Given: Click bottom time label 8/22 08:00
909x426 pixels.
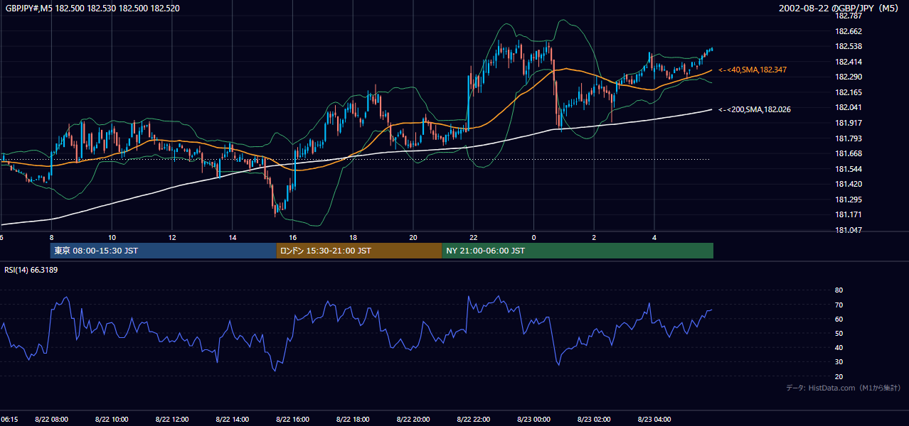Looking at the screenshot, I should click(x=52, y=420).
